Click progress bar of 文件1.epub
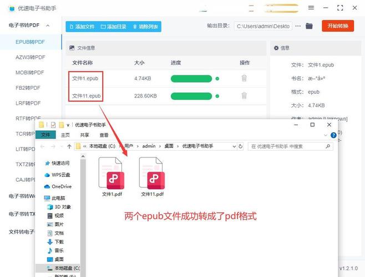 [x=191, y=79]
